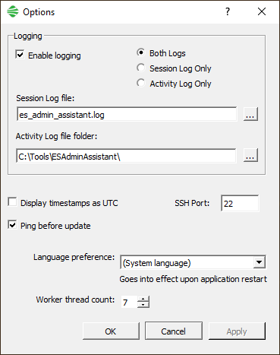This screenshot has width=280, height=355.
Task: Confirm settings with OK button
Action: pyautogui.click(x=111, y=331)
